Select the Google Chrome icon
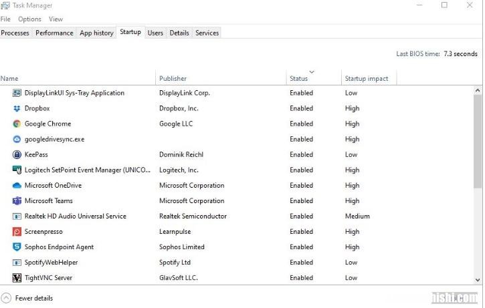 click(x=17, y=124)
